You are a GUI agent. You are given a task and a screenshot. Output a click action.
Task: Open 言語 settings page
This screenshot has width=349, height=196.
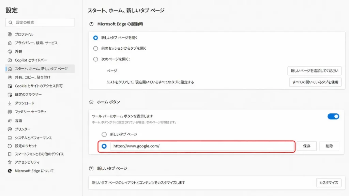[x=18, y=121]
